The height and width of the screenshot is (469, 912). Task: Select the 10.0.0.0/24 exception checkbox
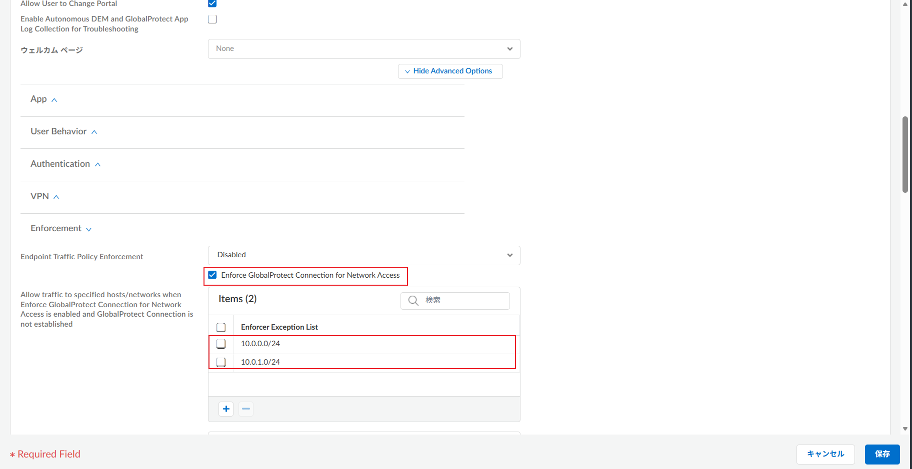[221, 344]
